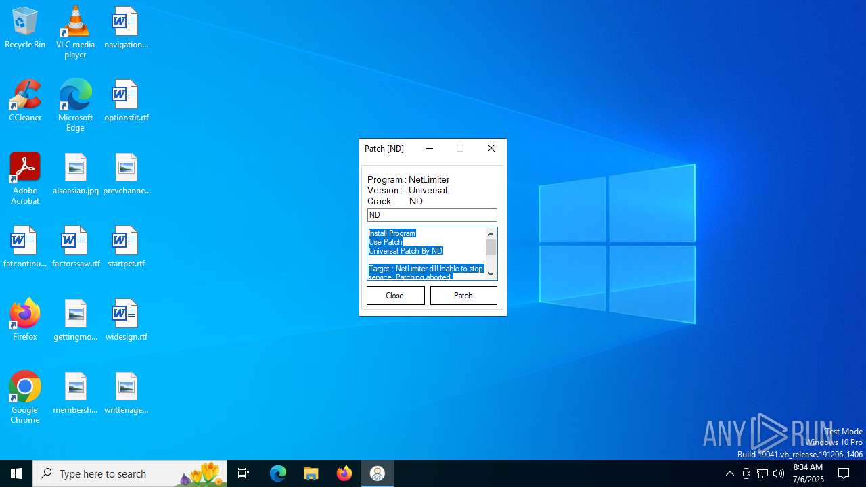
Task: Select alsoasian.jpg image file
Action: tap(75, 174)
